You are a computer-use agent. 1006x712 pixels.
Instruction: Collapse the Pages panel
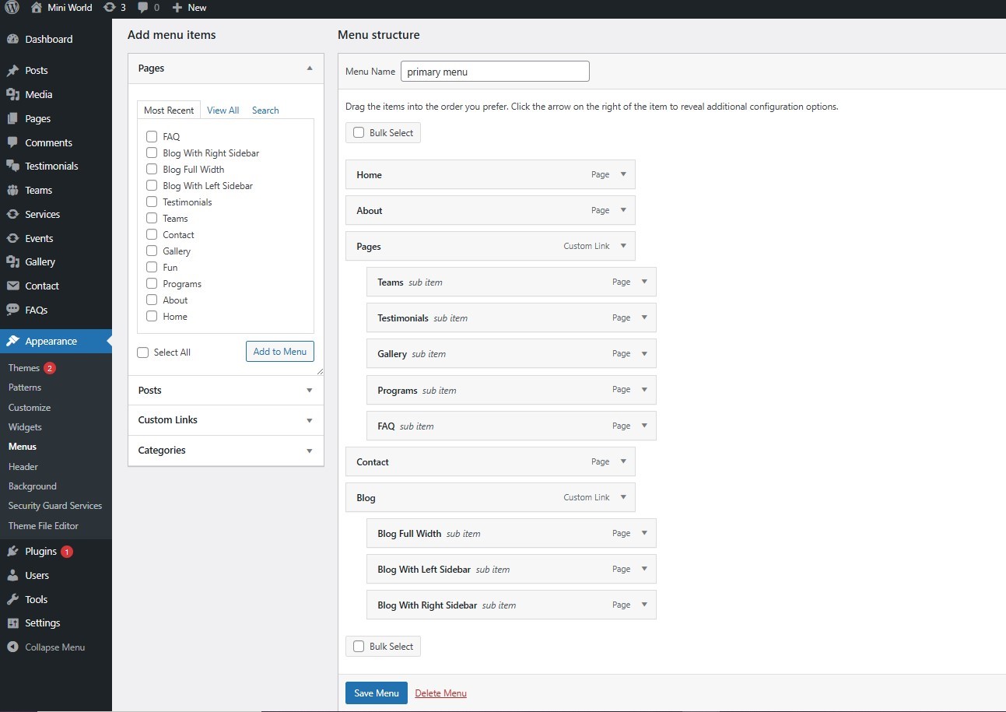(310, 68)
